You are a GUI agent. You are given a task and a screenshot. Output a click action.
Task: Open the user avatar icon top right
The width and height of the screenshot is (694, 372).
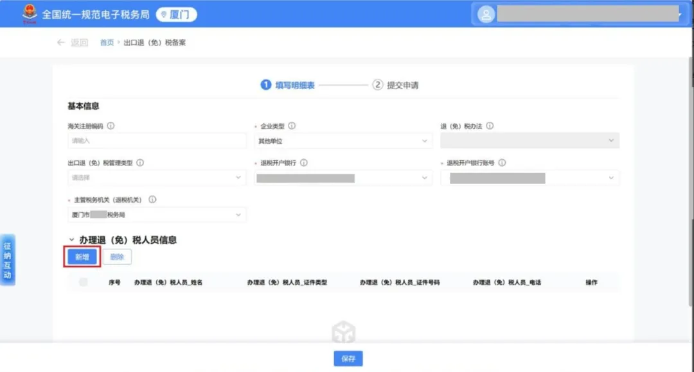[x=486, y=13]
